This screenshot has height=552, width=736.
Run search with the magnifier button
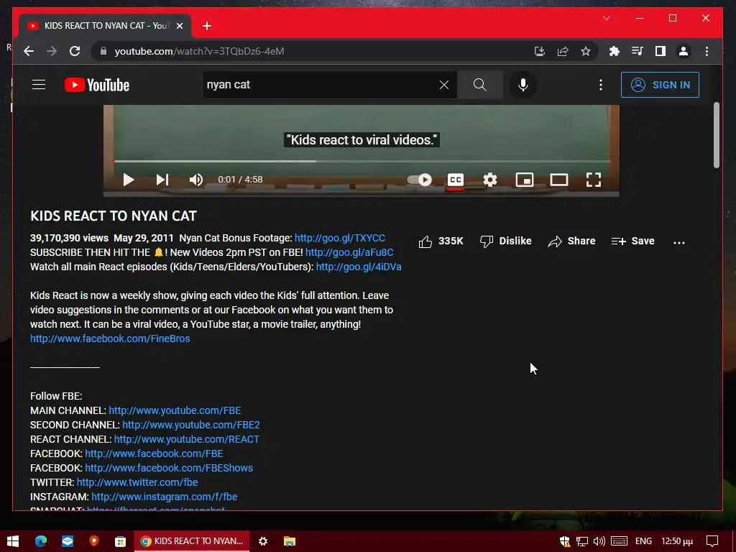479,85
